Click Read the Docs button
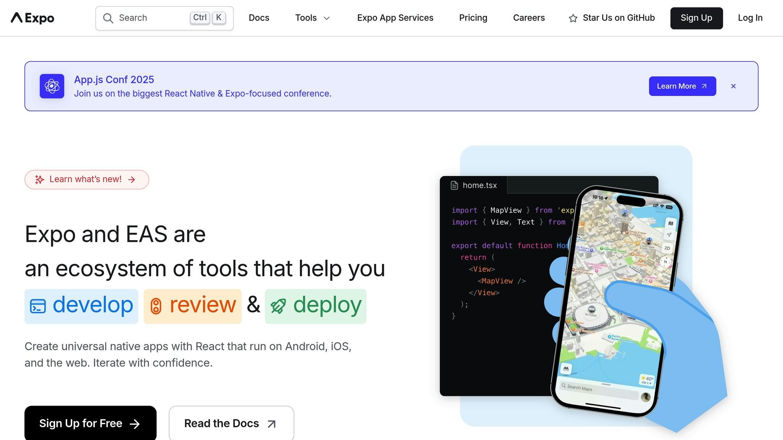Image resolution: width=783 pixels, height=440 pixels. click(231, 423)
